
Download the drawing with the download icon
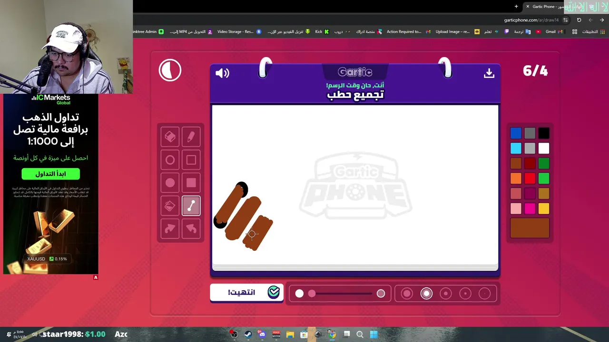[x=489, y=73]
